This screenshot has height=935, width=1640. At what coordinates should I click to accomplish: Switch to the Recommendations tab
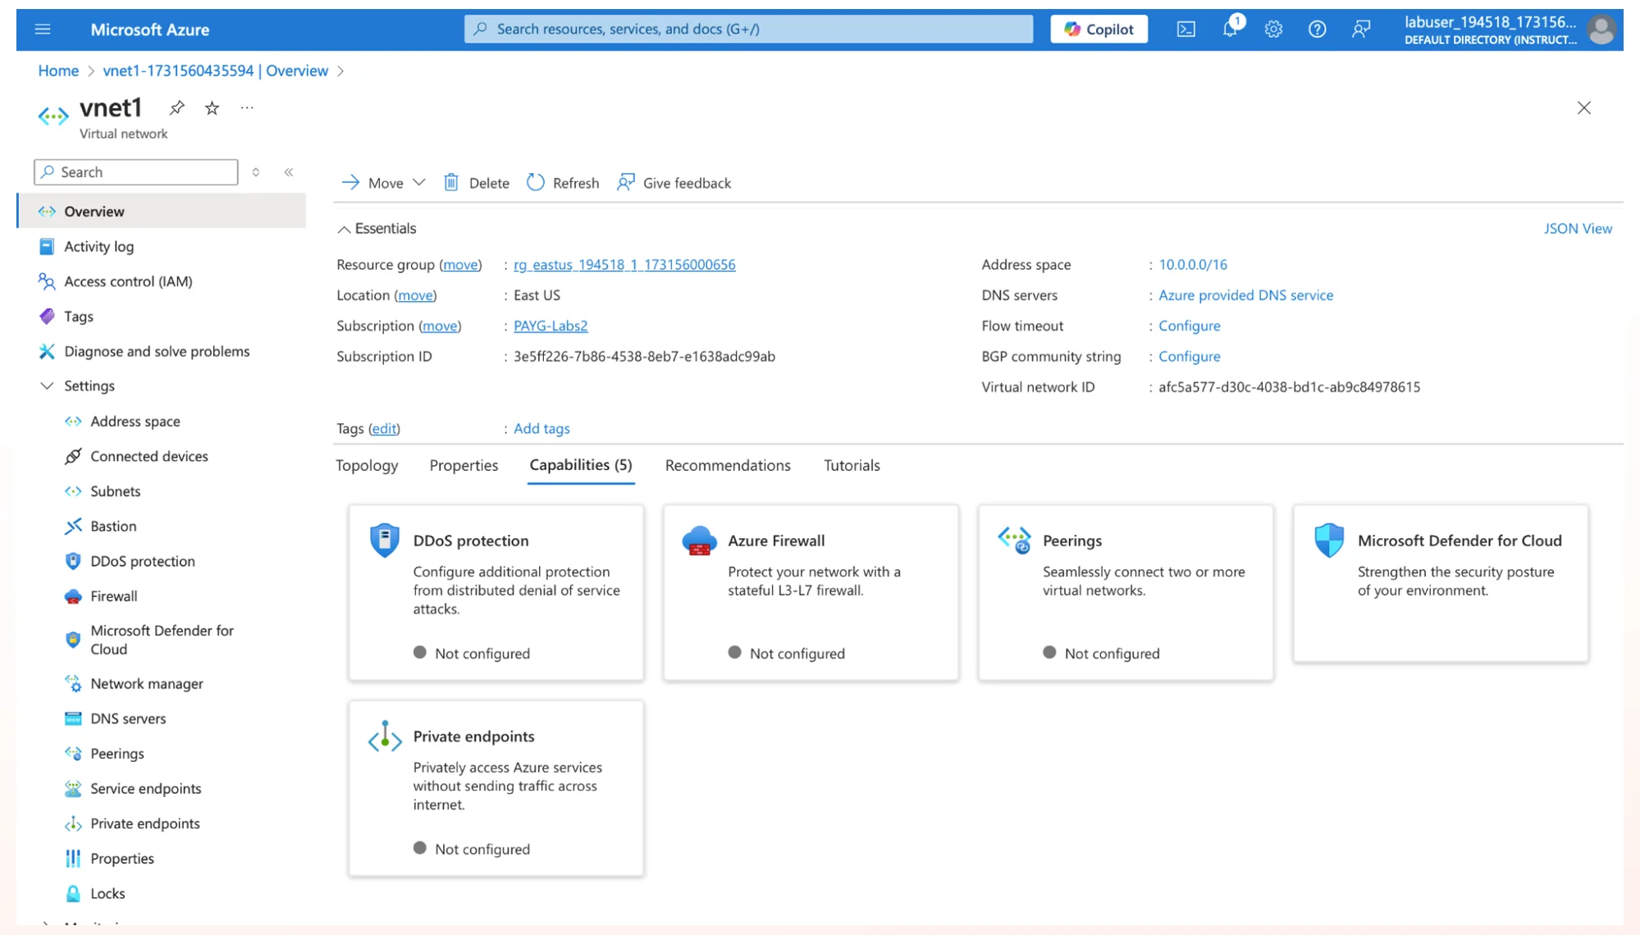[728, 465]
